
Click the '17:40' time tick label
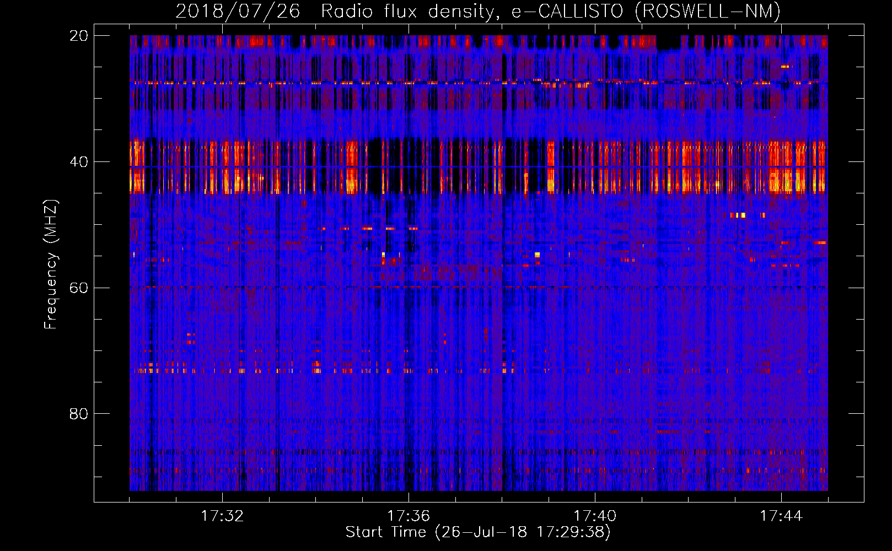click(x=595, y=516)
